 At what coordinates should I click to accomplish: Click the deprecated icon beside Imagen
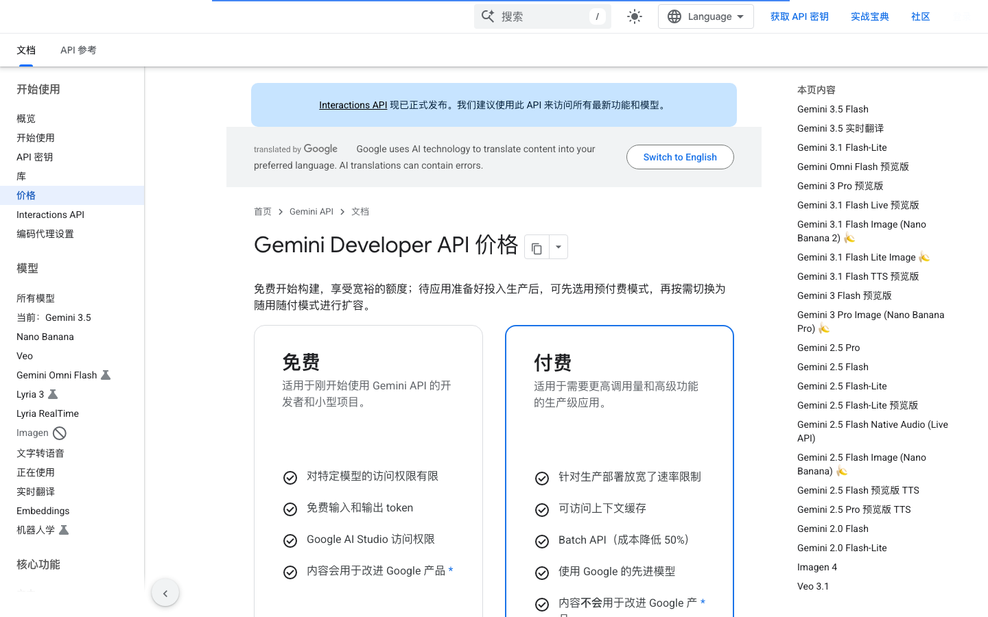pyautogui.click(x=60, y=433)
